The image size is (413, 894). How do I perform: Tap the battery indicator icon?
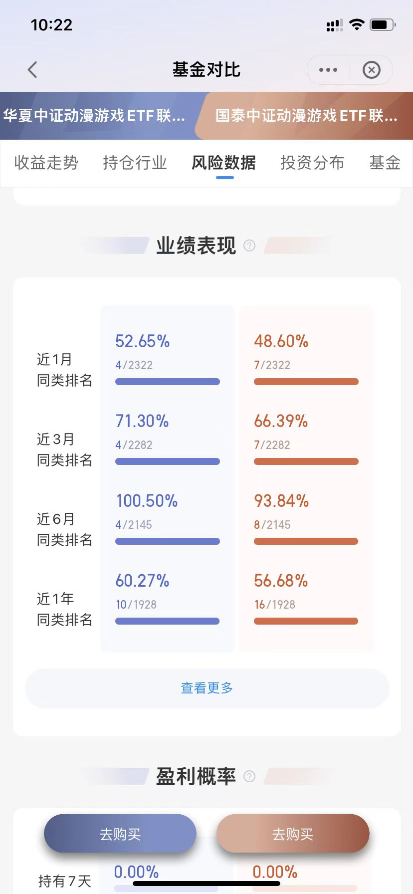(383, 24)
